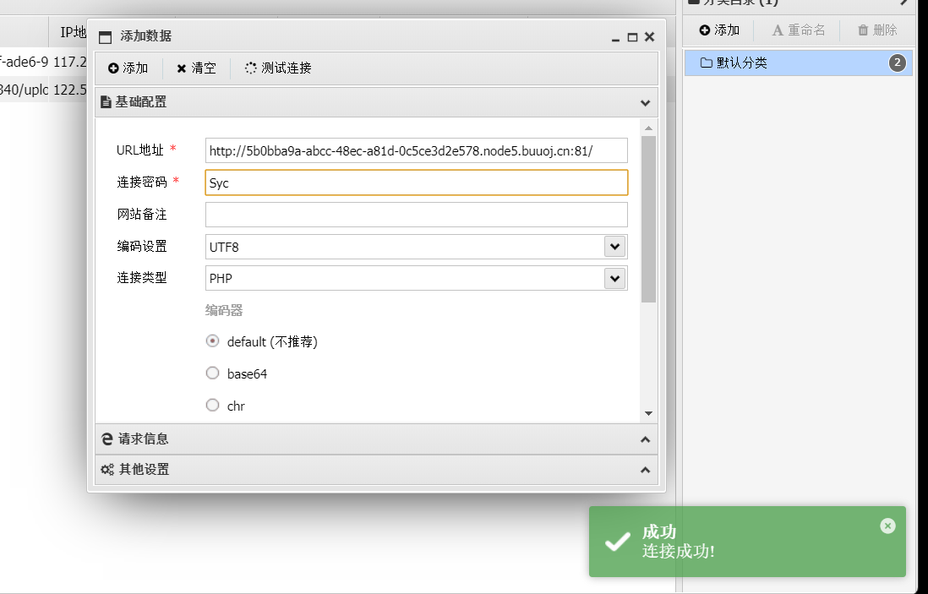
Task: Expand the 请求信息 section
Action: click(376, 439)
